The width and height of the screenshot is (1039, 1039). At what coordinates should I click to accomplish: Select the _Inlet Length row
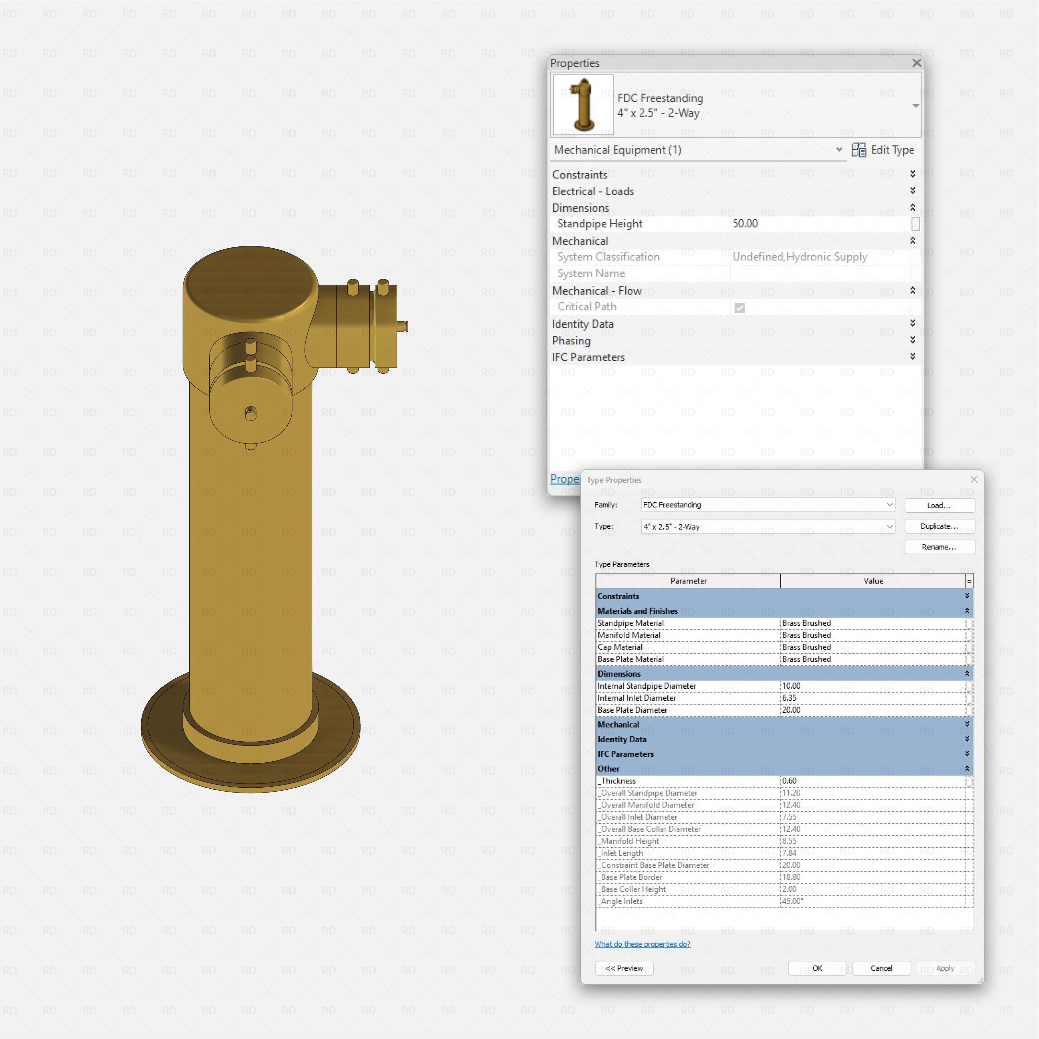click(x=785, y=853)
